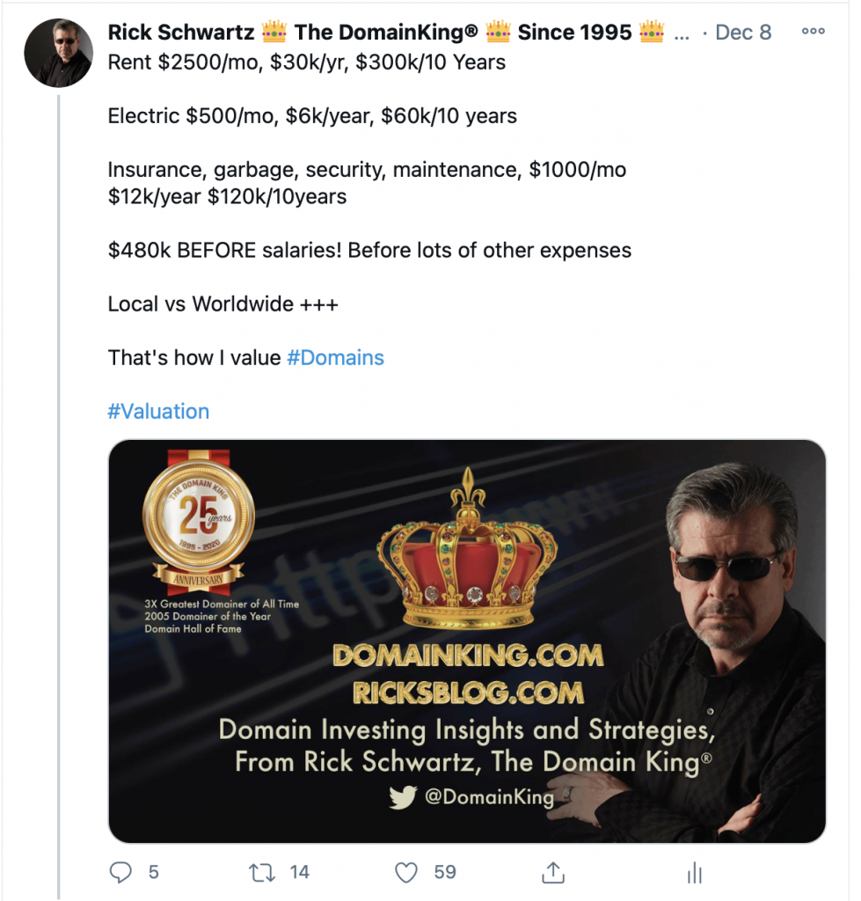The height and width of the screenshot is (901, 861).
Task: View tweet analytics bar chart icon
Action: point(695,872)
